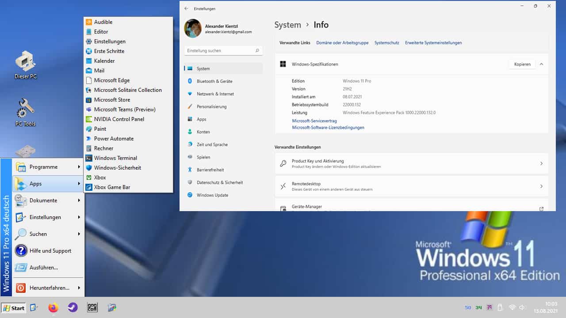This screenshot has width=566, height=318.
Task: Click the Suchen magnifier icon in Start menu
Action: coord(21,234)
